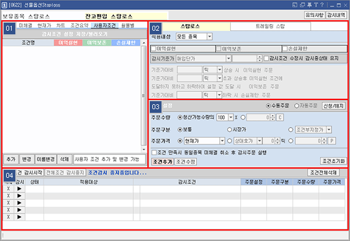Select the 수동주문 radio button
350x241 pixels.
pos(268,106)
